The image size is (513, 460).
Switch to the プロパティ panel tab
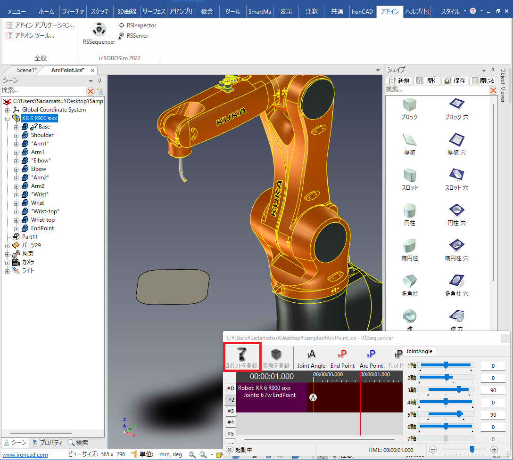tap(48, 443)
